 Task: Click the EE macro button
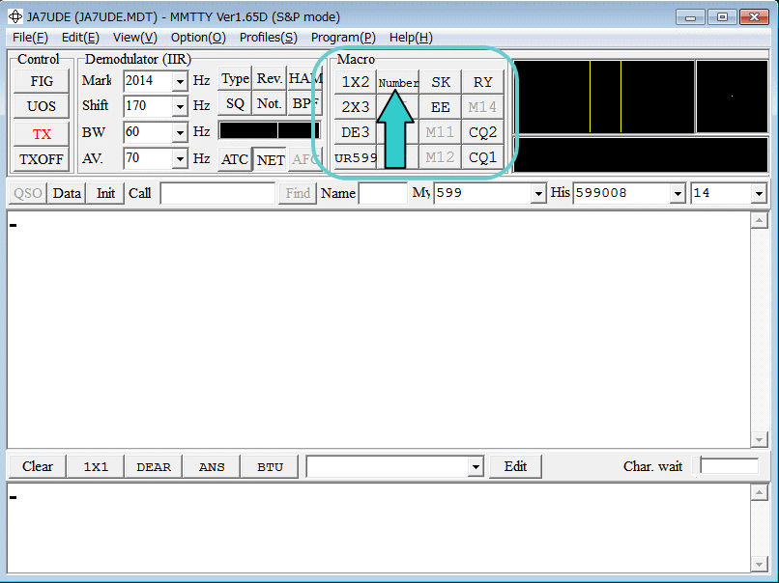(x=441, y=107)
